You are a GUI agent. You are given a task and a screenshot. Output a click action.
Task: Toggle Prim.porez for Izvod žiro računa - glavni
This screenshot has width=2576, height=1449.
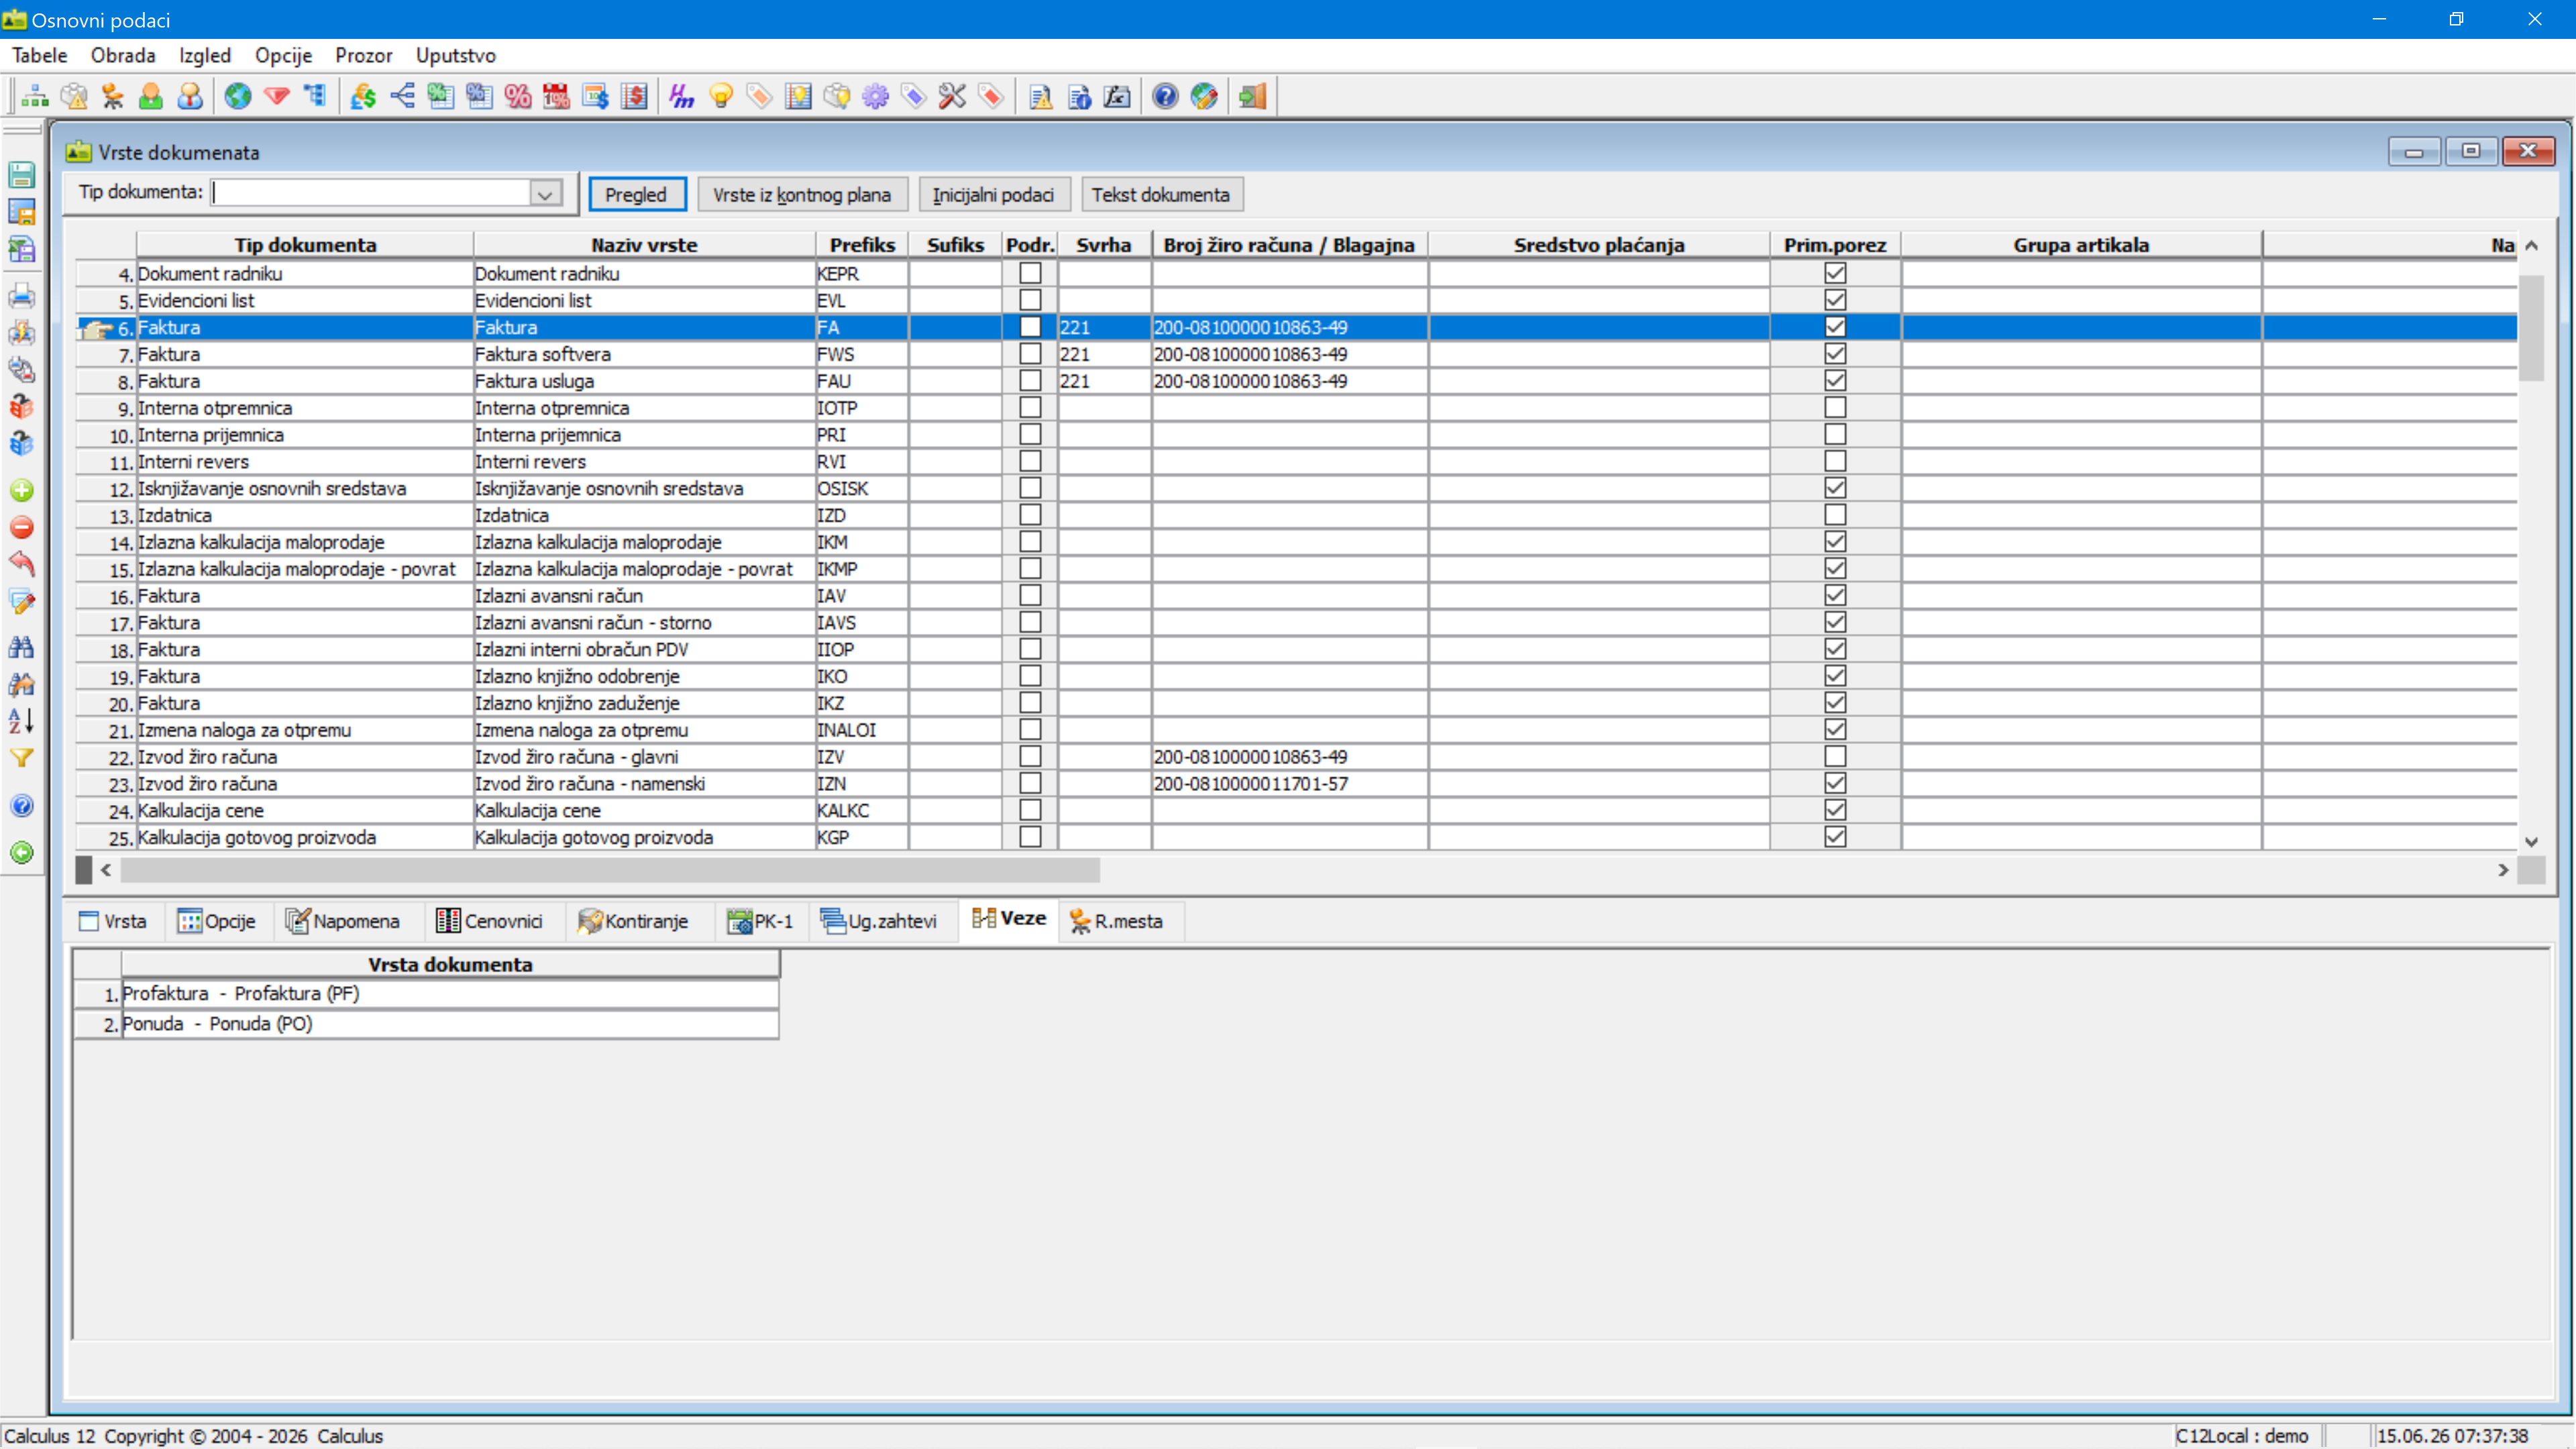pyautogui.click(x=1835, y=757)
